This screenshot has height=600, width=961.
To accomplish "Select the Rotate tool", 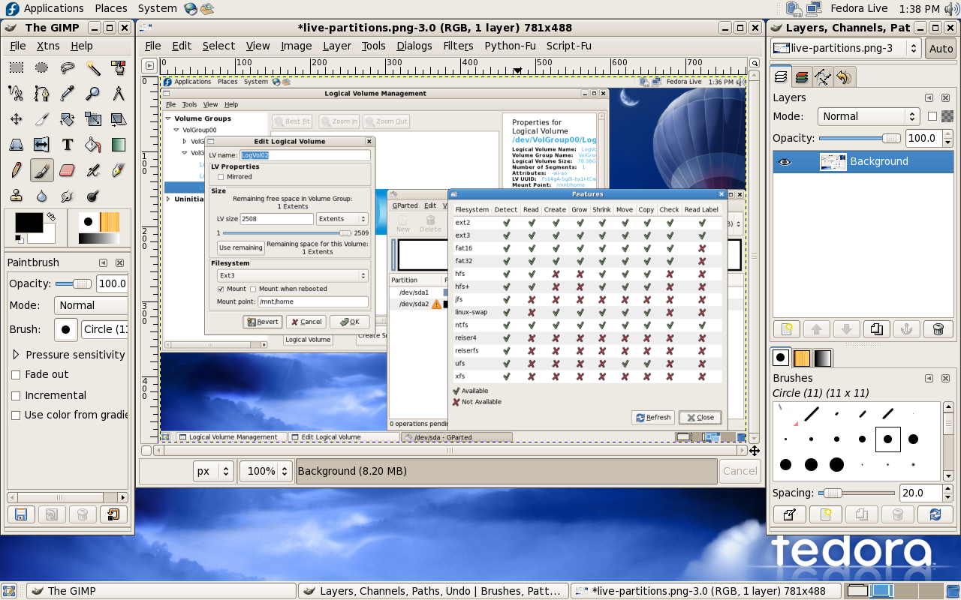I will [x=67, y=119].
